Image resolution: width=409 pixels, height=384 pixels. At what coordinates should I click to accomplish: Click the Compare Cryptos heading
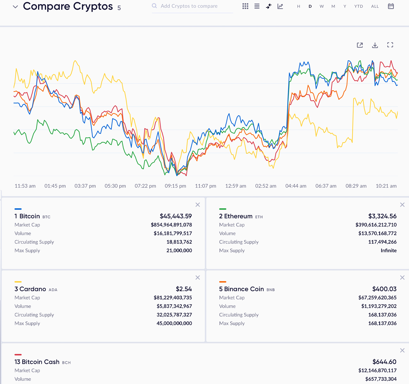pos(68,6)
